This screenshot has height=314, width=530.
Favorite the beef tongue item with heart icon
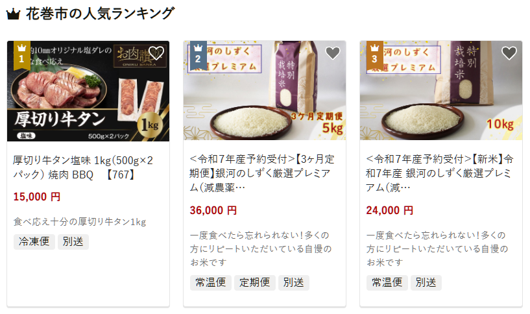156,53
